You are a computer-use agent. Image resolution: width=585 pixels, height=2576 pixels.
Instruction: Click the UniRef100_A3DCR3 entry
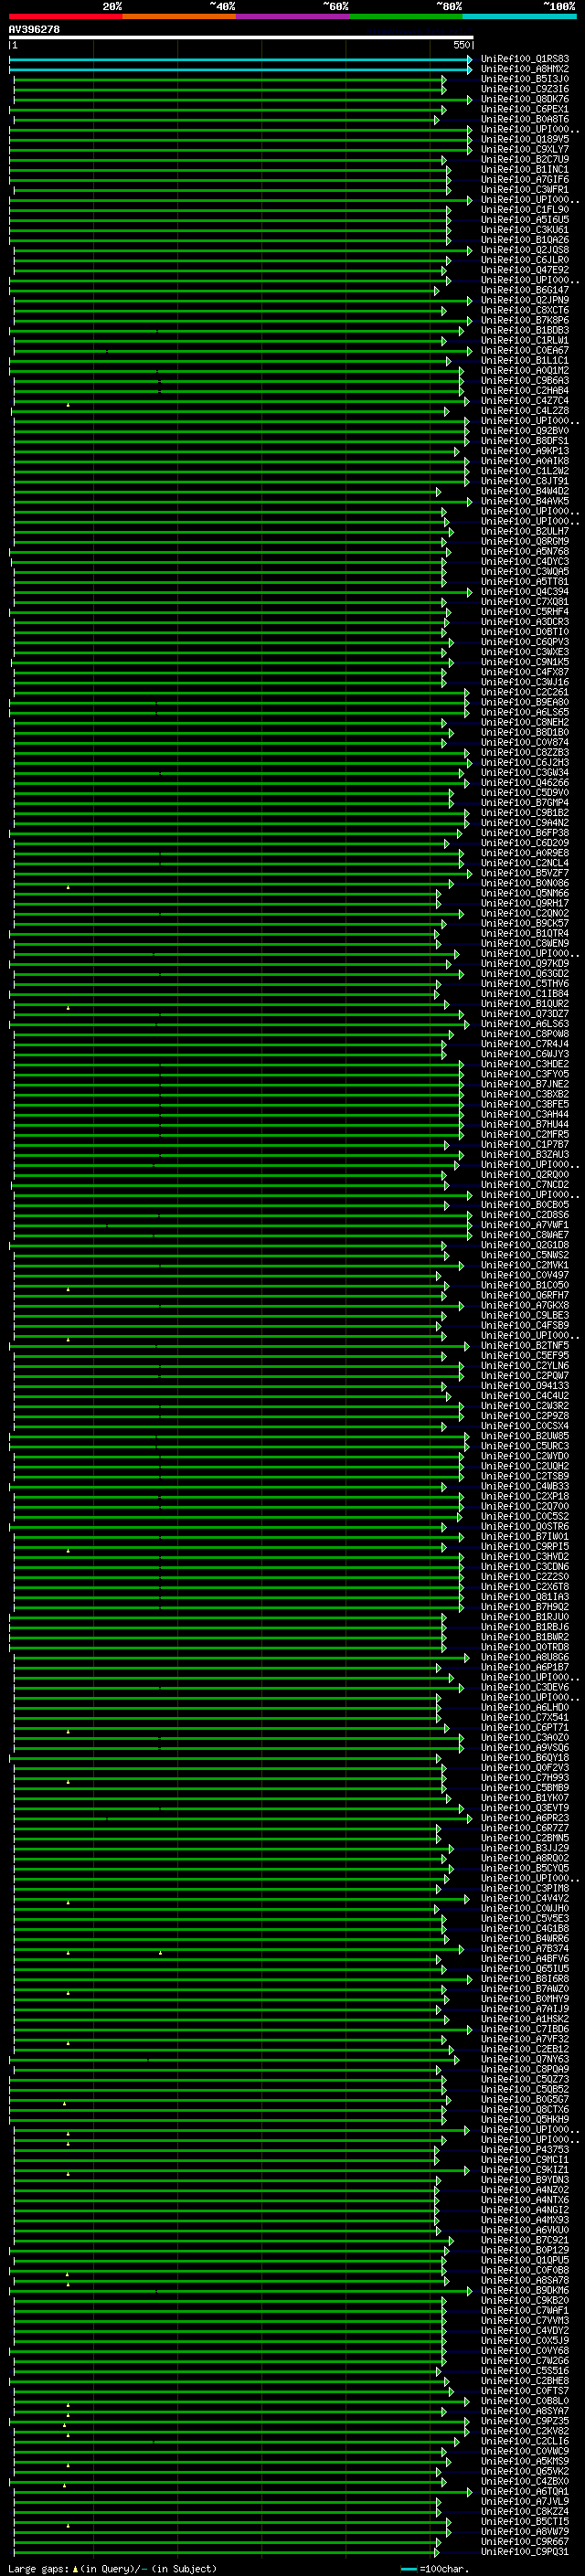525,622
